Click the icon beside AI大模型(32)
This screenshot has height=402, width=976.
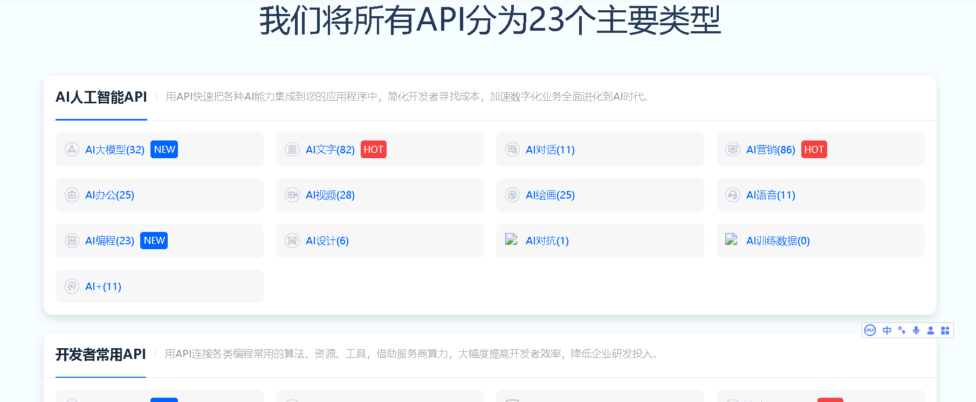coord(72,150)
